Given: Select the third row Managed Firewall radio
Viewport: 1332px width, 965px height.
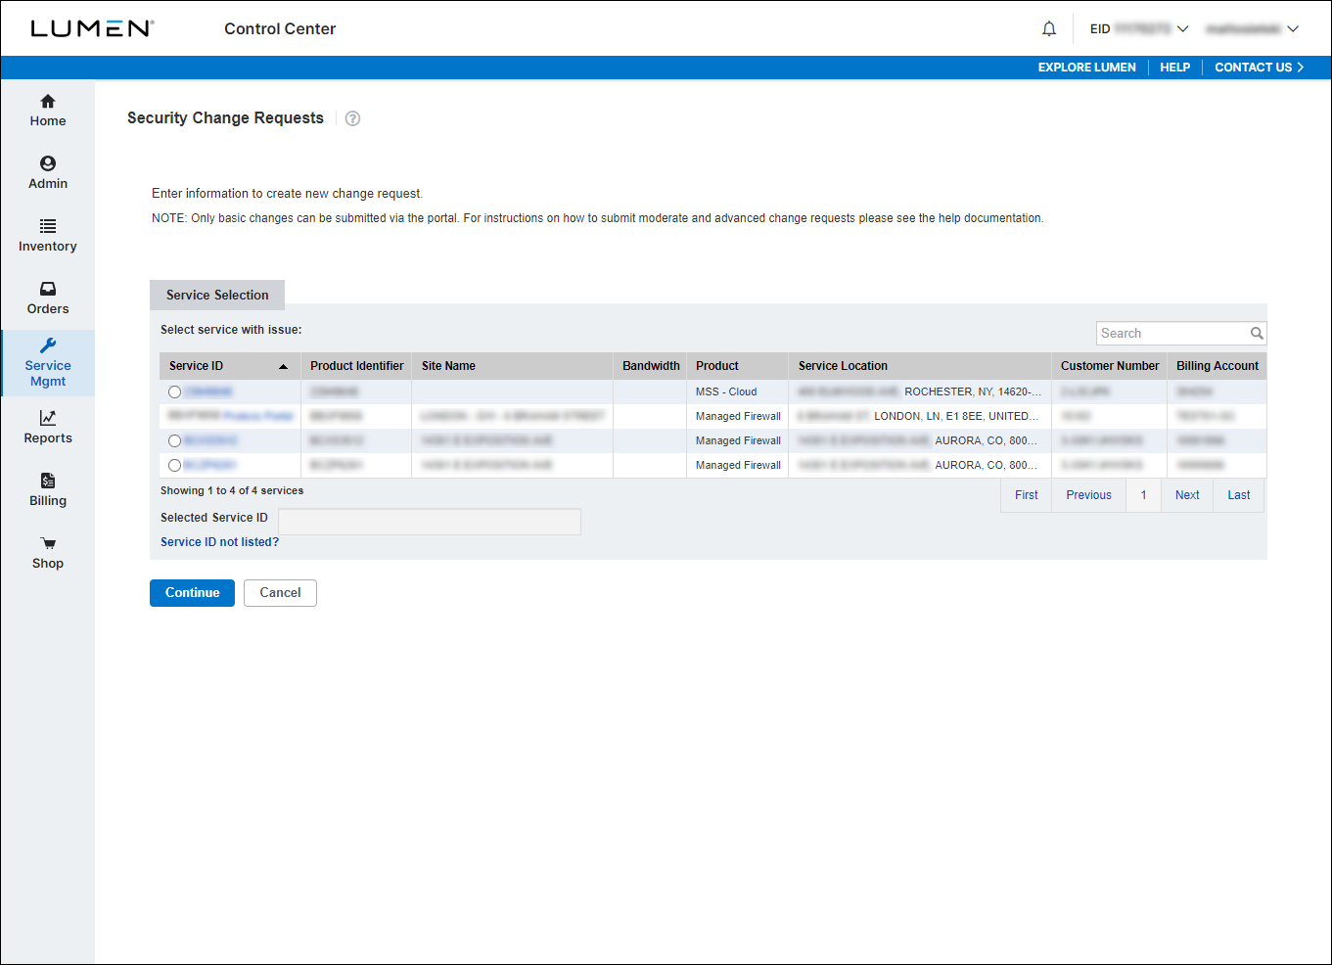Looking at the screenshot, I should click(x=174, y=440).
